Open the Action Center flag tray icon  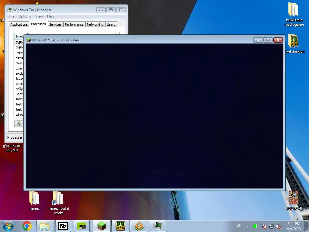click(264, 226)
